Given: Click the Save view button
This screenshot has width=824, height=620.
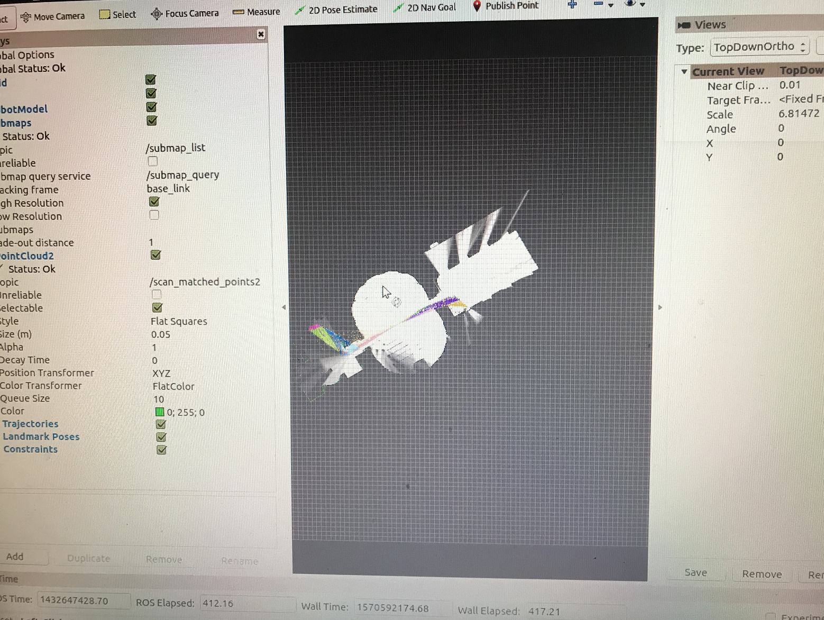Looking at the screenshot, I should coord(695,572).
